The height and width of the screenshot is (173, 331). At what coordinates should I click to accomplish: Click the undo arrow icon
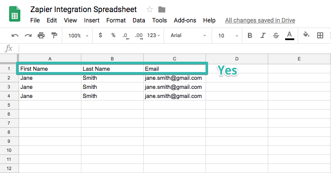tap(15, 35)
